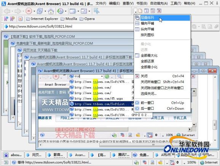
Task: Open the Internet Explorer bookmarks folder
Action: click(x=42, y=19)
